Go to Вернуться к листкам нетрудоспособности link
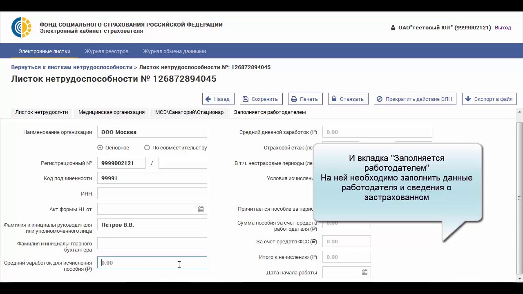This screenshot has width=523, height=294. tap(72, 67)
